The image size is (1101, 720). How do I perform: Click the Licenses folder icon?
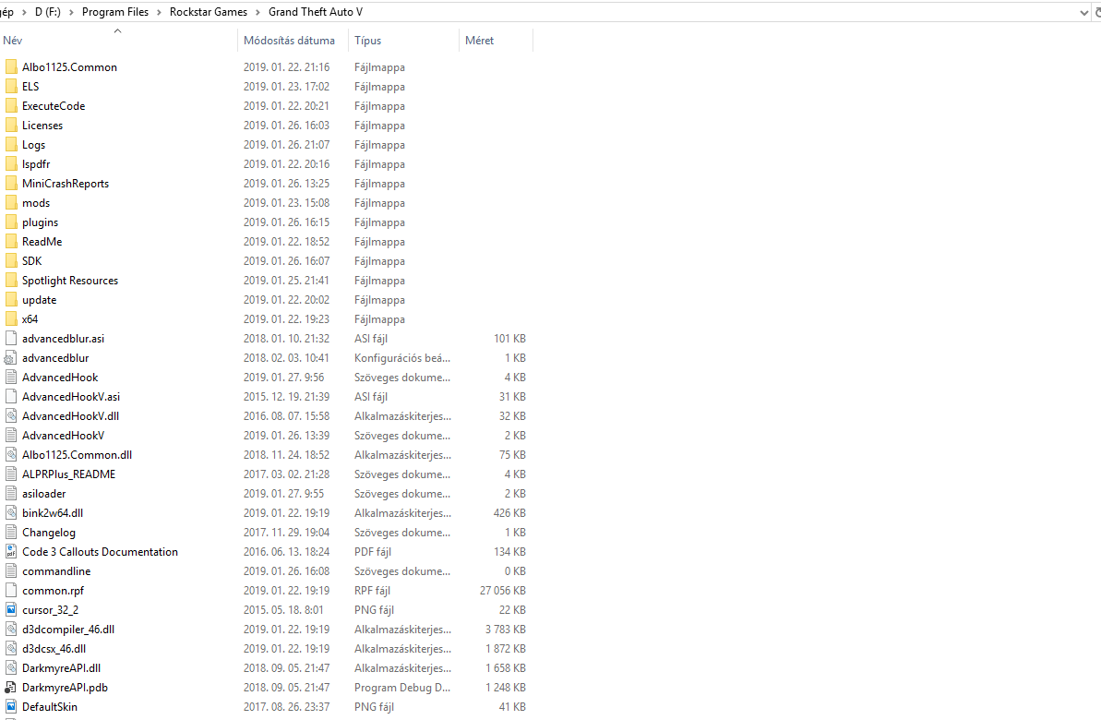pos(10,125)
